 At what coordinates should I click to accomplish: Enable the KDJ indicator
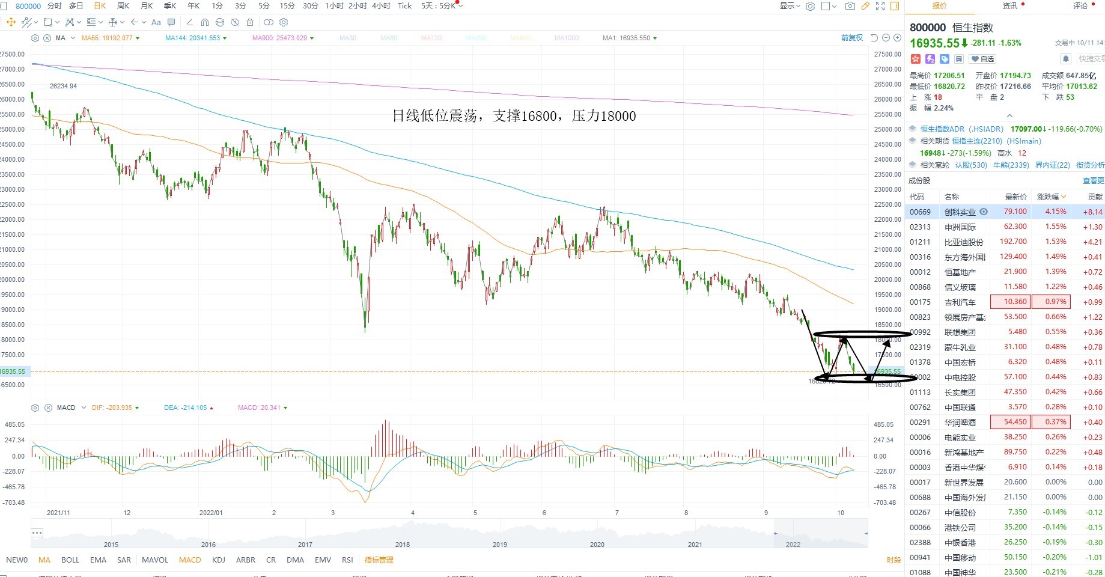click(219, 560)
